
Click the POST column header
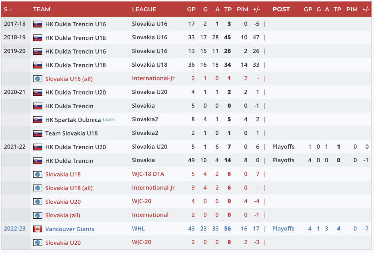pos(281,9)
